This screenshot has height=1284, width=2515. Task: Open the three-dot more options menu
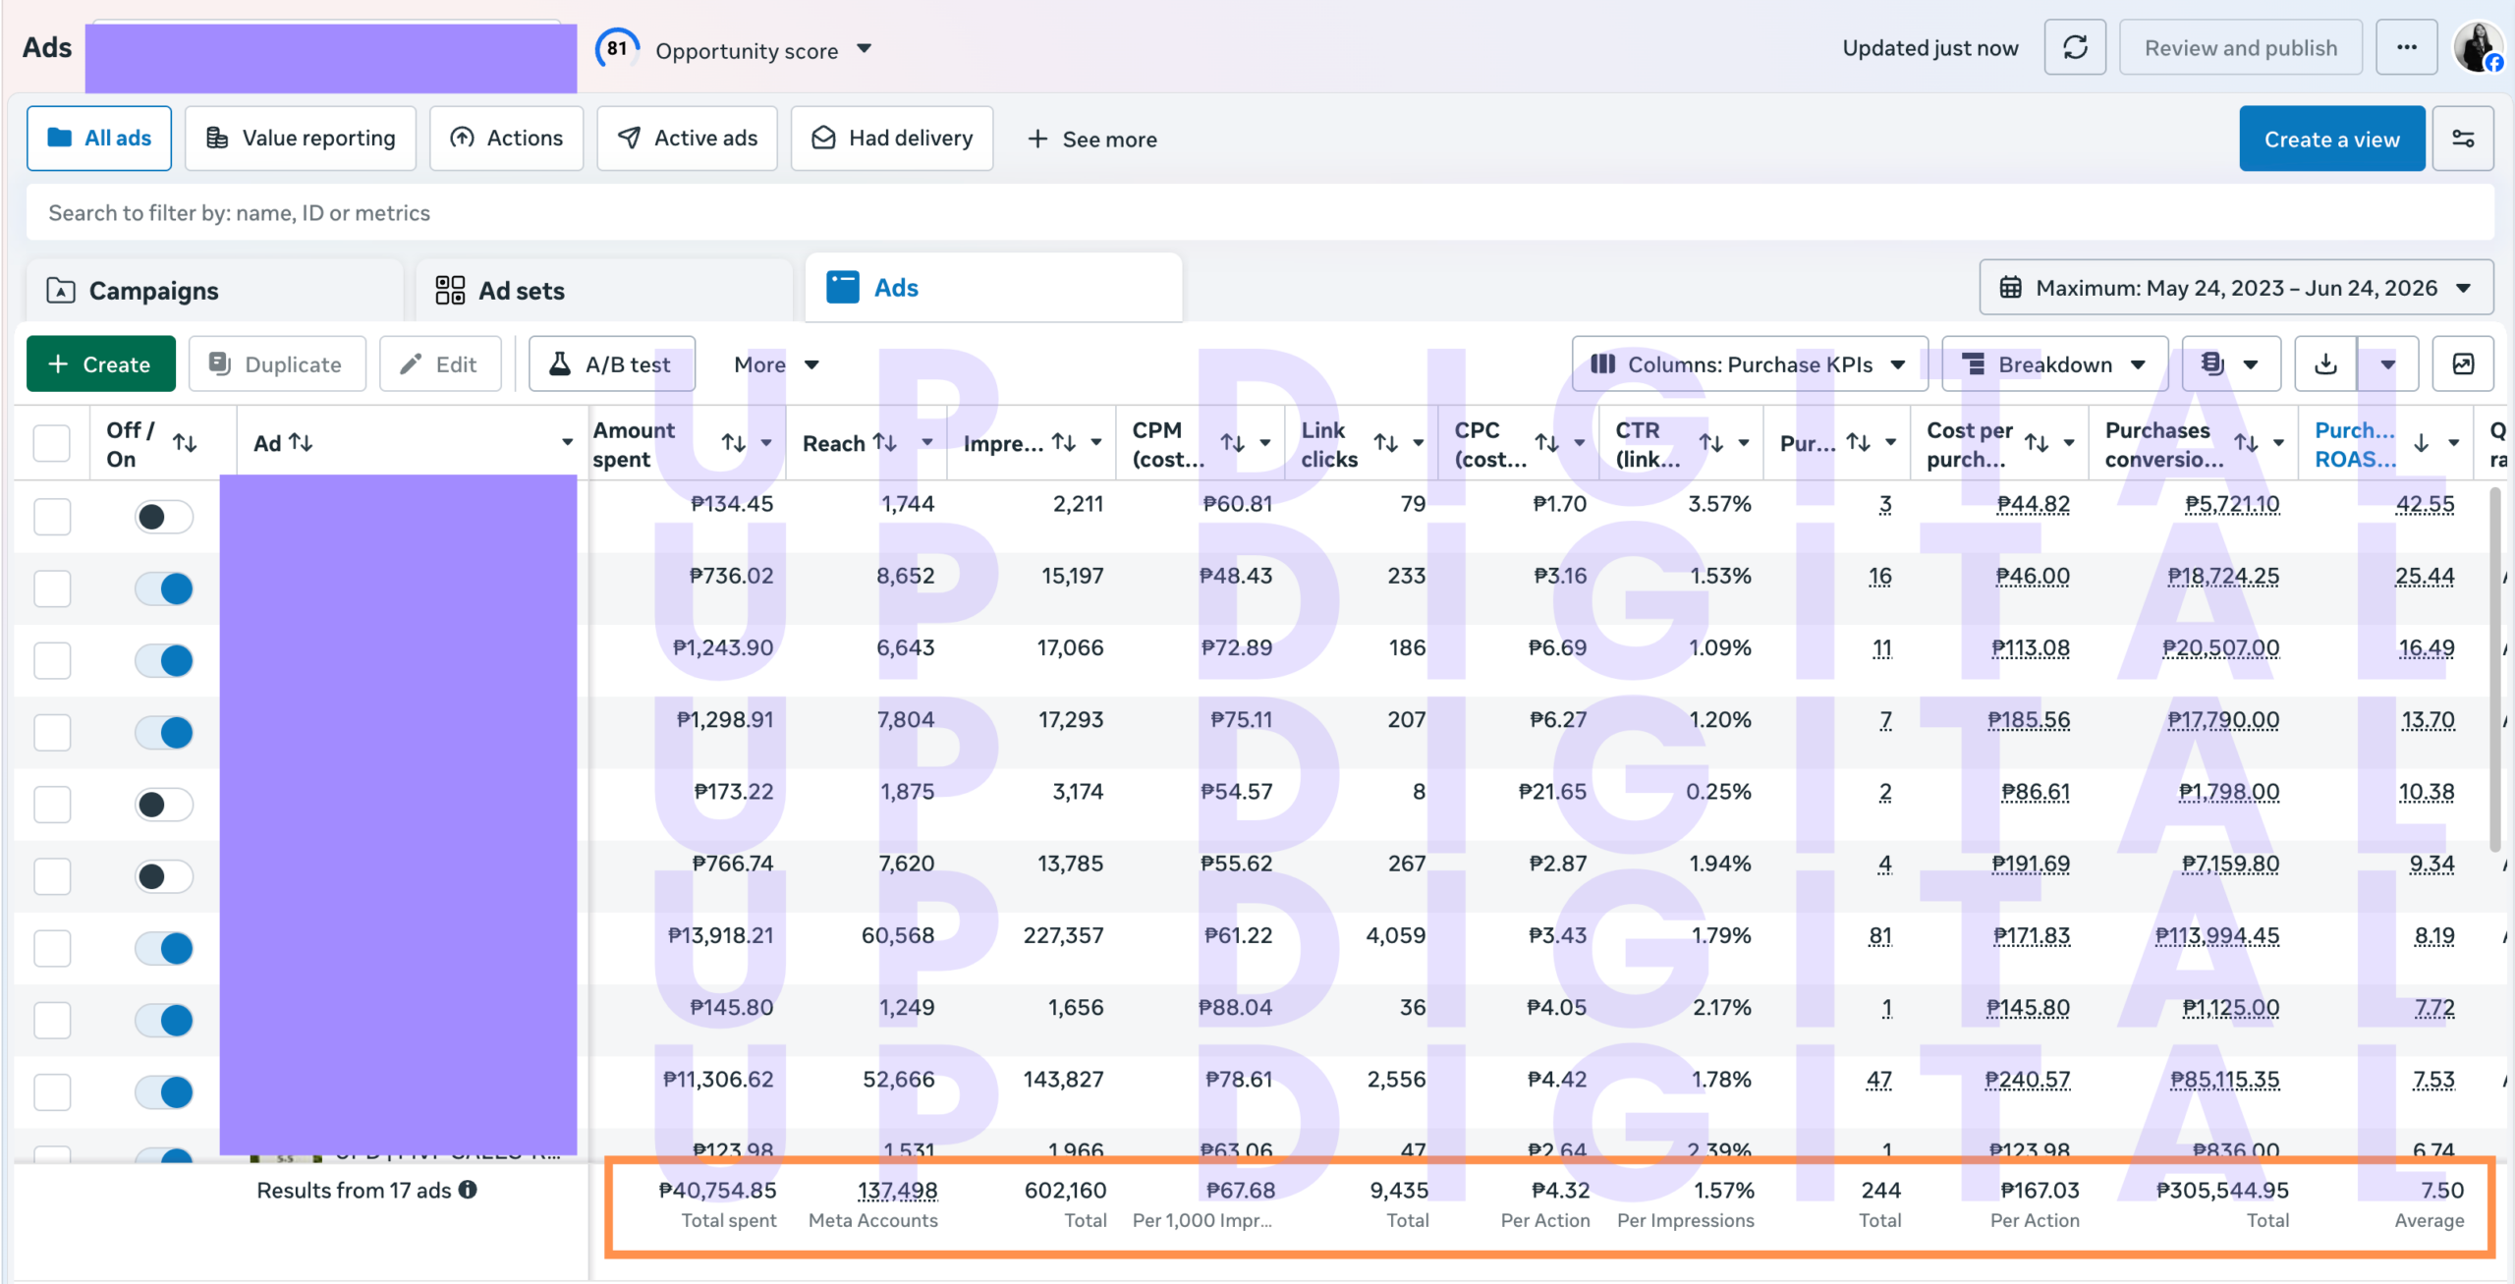click(2406, 47)
